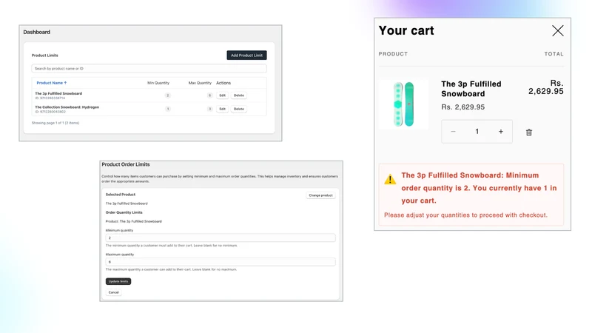Click 'Please adjust your quantities' message
This screenshot has width=592, height=333.
(465, 215)
